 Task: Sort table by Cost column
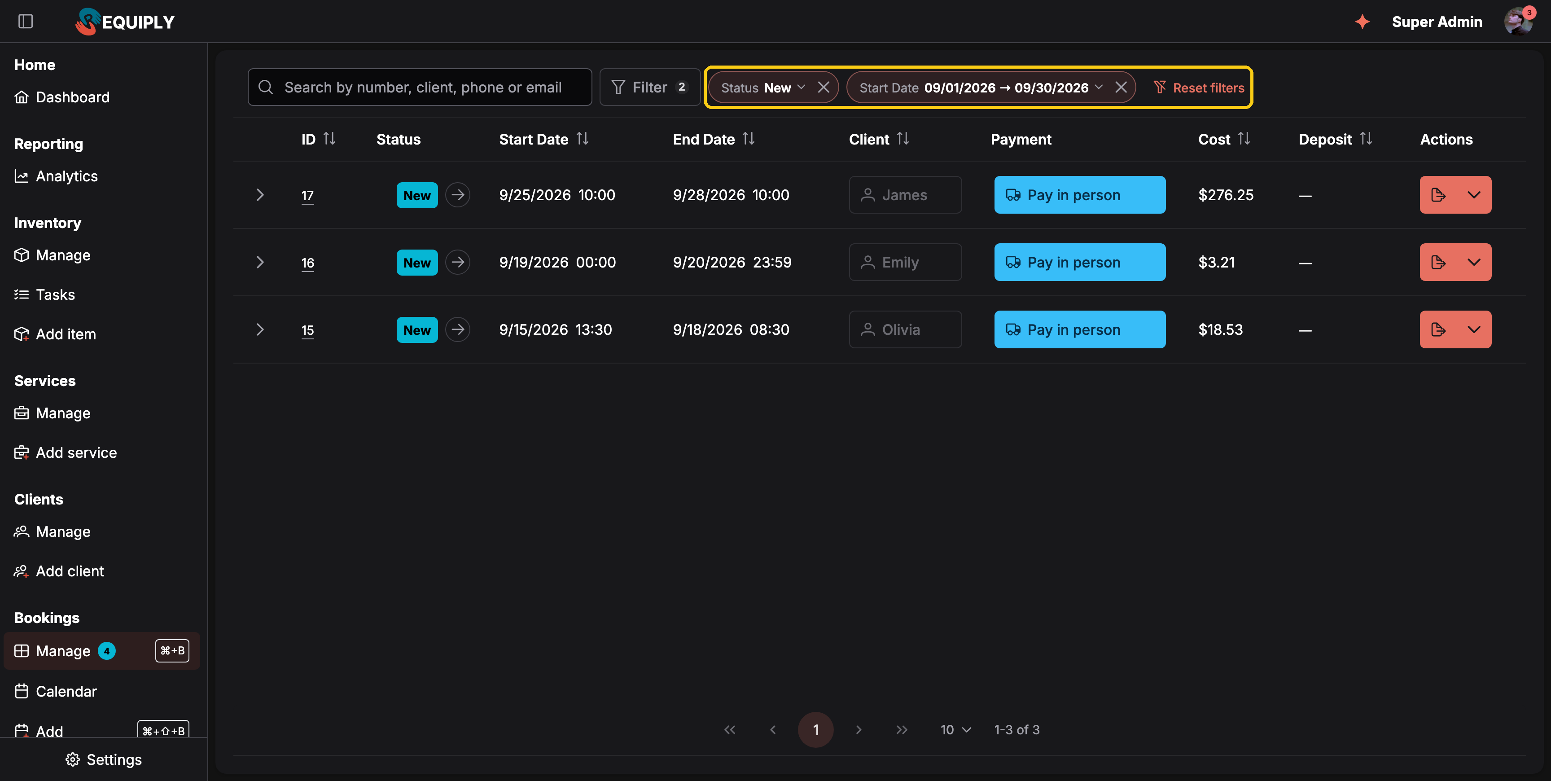[1244, 139]
